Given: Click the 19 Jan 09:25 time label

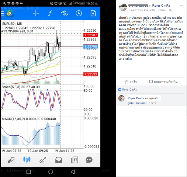Looking at the screenshot, I should pyautogui.click(x=38, y=151).
